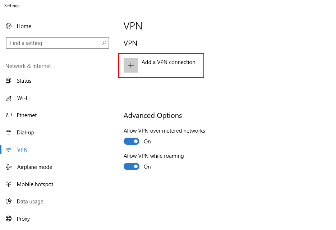Click the Ethernet monitor icon

click(x=9, y=115)
